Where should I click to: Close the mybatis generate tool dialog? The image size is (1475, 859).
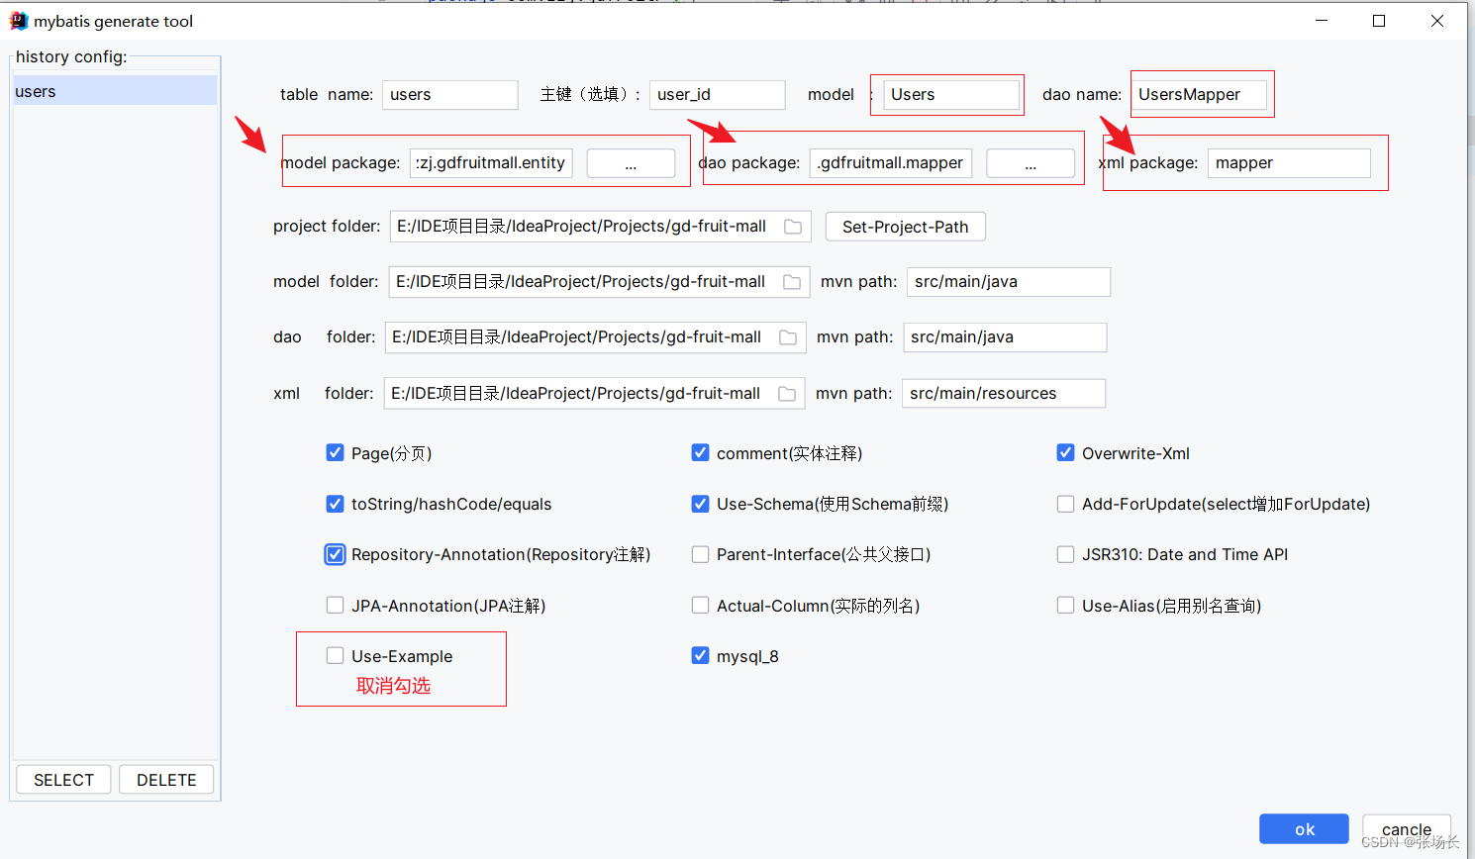coord(1437,21)
